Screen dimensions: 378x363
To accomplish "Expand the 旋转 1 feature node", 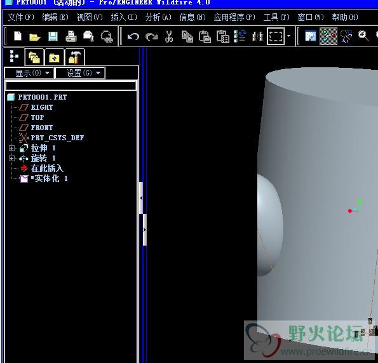I will [x=11, y=158].
